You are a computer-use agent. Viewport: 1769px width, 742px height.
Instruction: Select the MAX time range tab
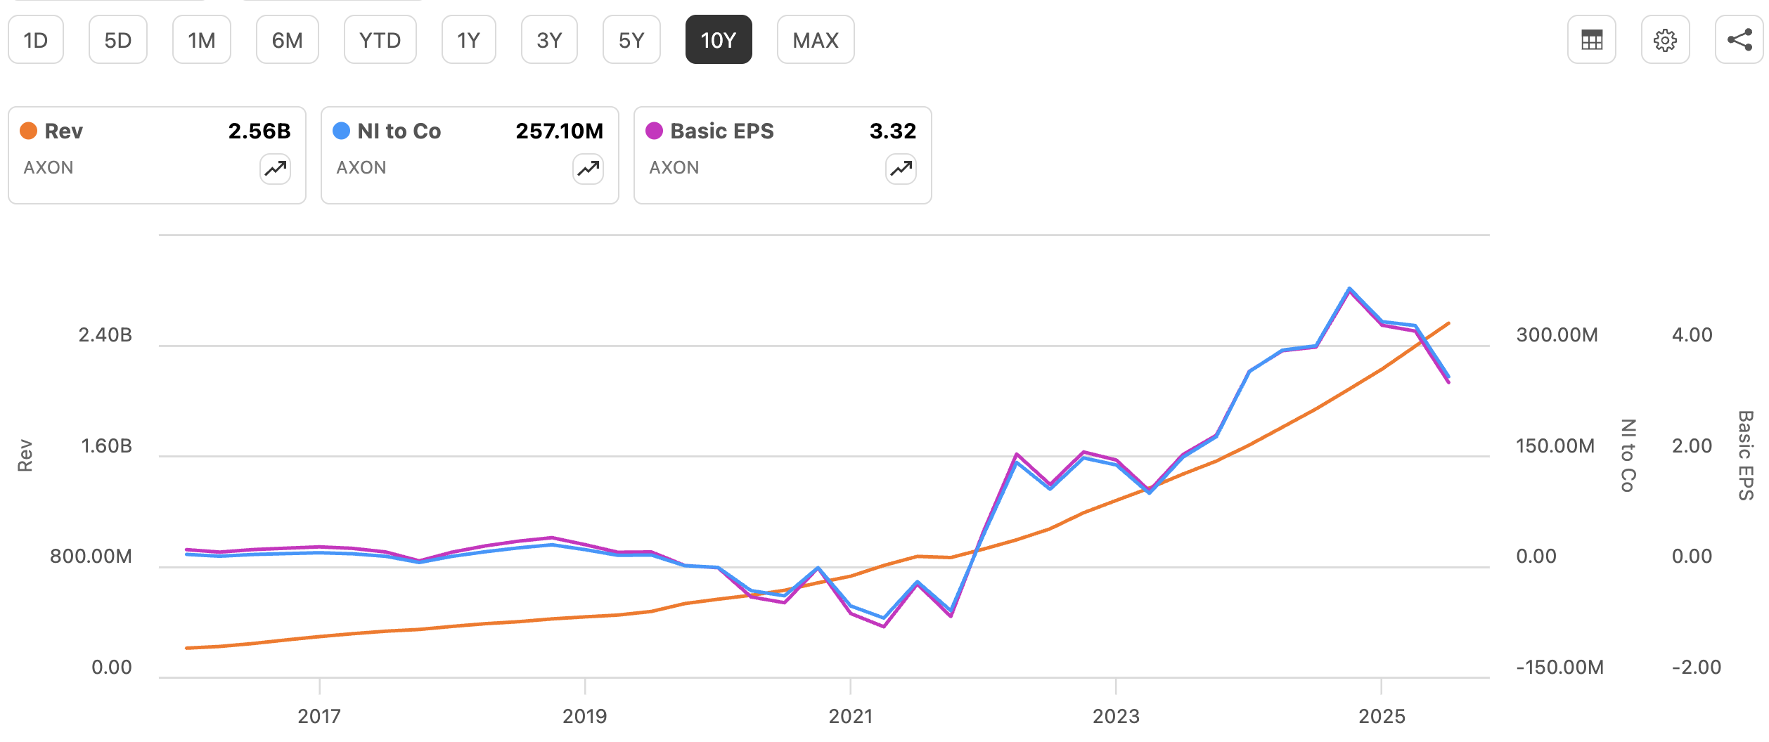point(815,40)
